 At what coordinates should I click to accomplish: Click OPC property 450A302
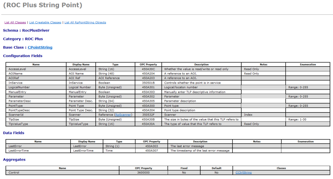point(148,97)
